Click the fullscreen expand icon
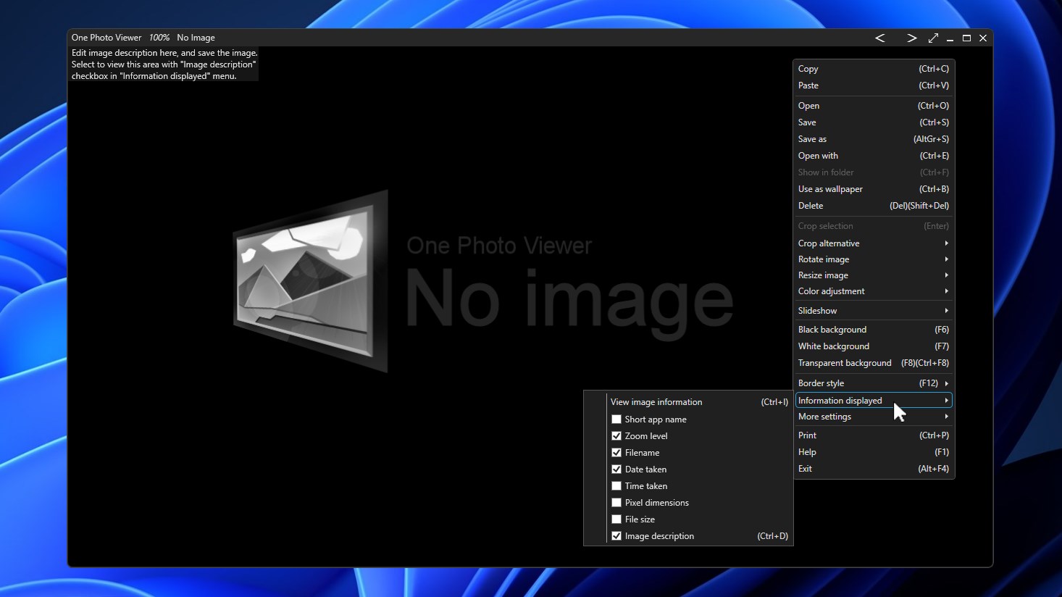The width and height of the screenshot is (1062, 597). click(x=933, y=38)
